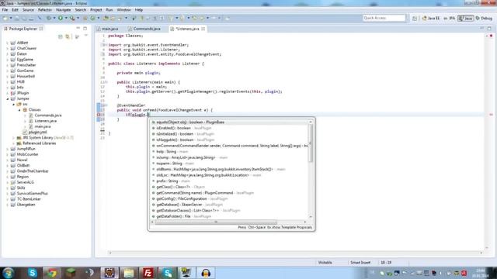The image size is (497, 279).
Task: Select the TC-ItemLinker project
Action: 29,199
